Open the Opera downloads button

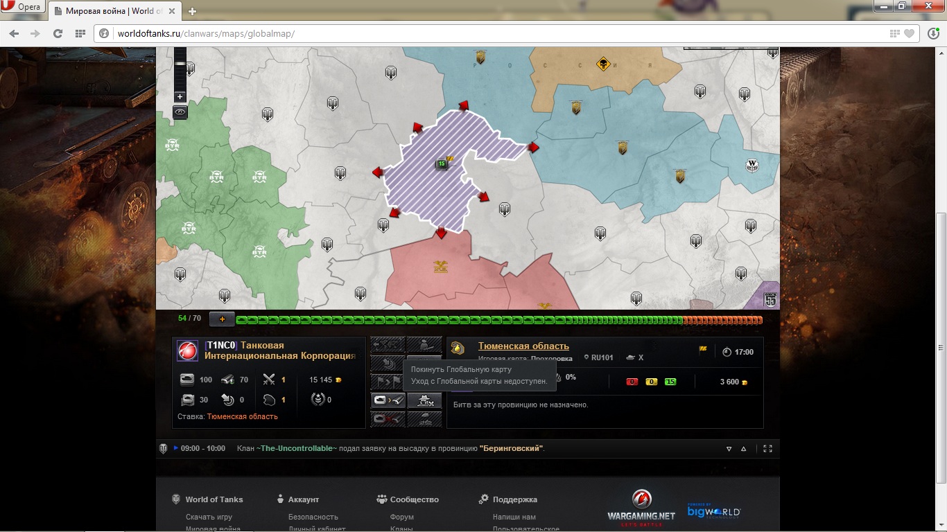pyautogui.click(x=934, y=33)
